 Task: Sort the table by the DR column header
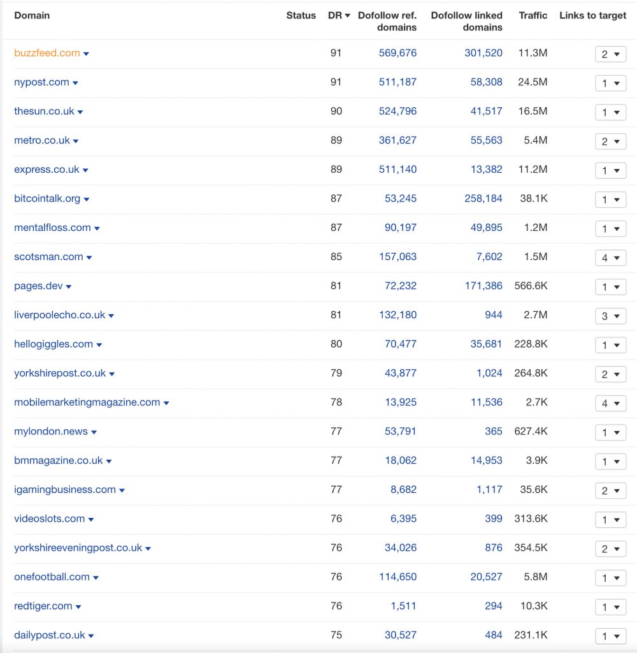click(339, 15)
